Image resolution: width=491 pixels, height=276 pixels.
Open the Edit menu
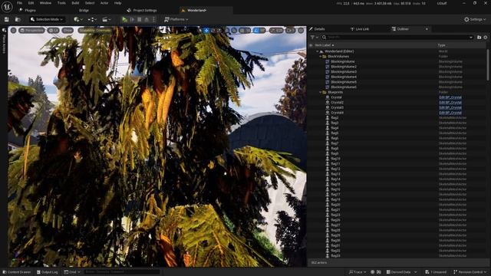point(31,3)
